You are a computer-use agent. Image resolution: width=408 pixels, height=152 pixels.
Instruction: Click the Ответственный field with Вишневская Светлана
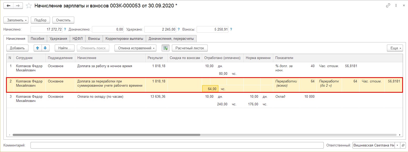tap(374, 145)
